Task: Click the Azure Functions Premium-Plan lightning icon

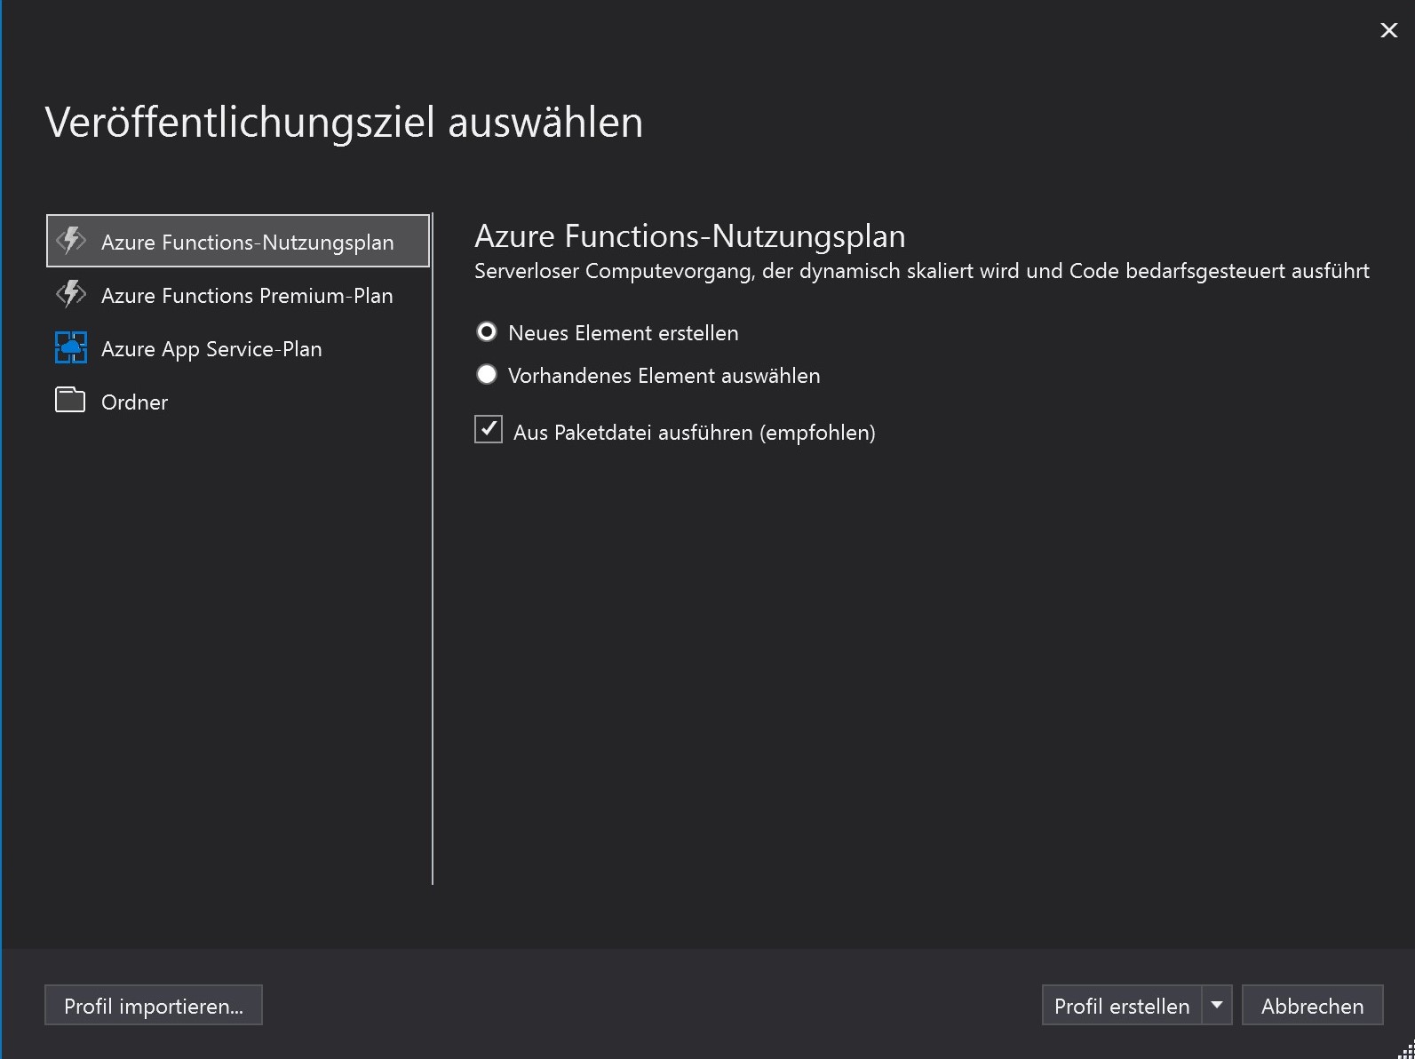Action: (71, 294)
